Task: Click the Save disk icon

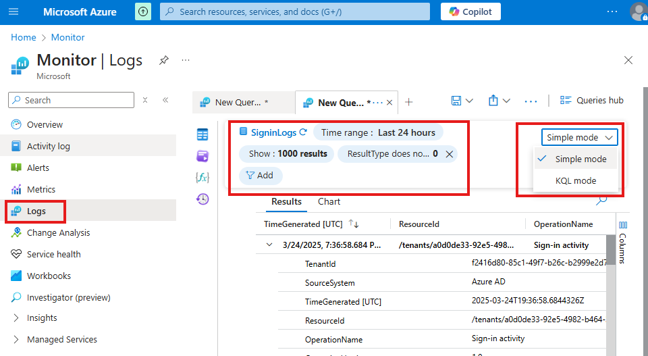Action: (456, 101)
